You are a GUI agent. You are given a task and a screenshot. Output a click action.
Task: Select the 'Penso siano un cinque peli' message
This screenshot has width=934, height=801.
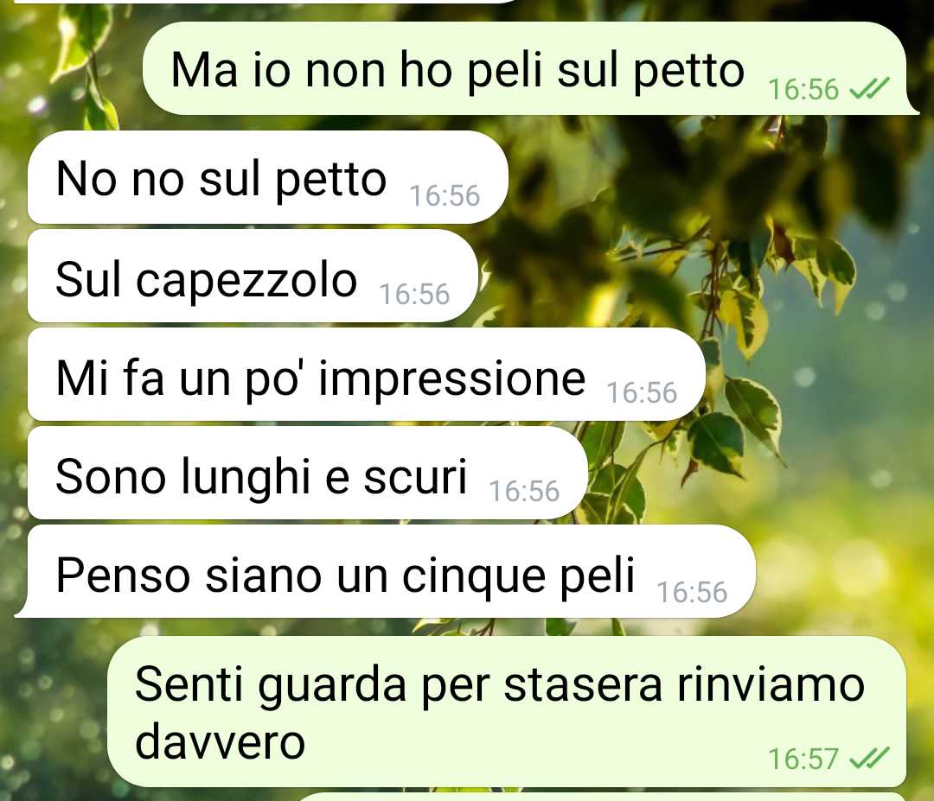pyautogui.click(x=385, y=571)
